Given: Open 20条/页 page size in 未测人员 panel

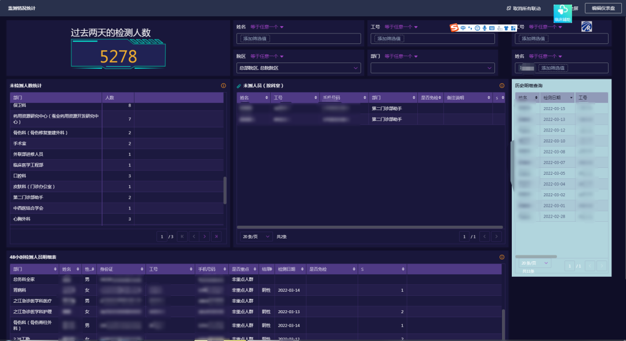Looking at the screenshot, I should (x=256, y=237).
